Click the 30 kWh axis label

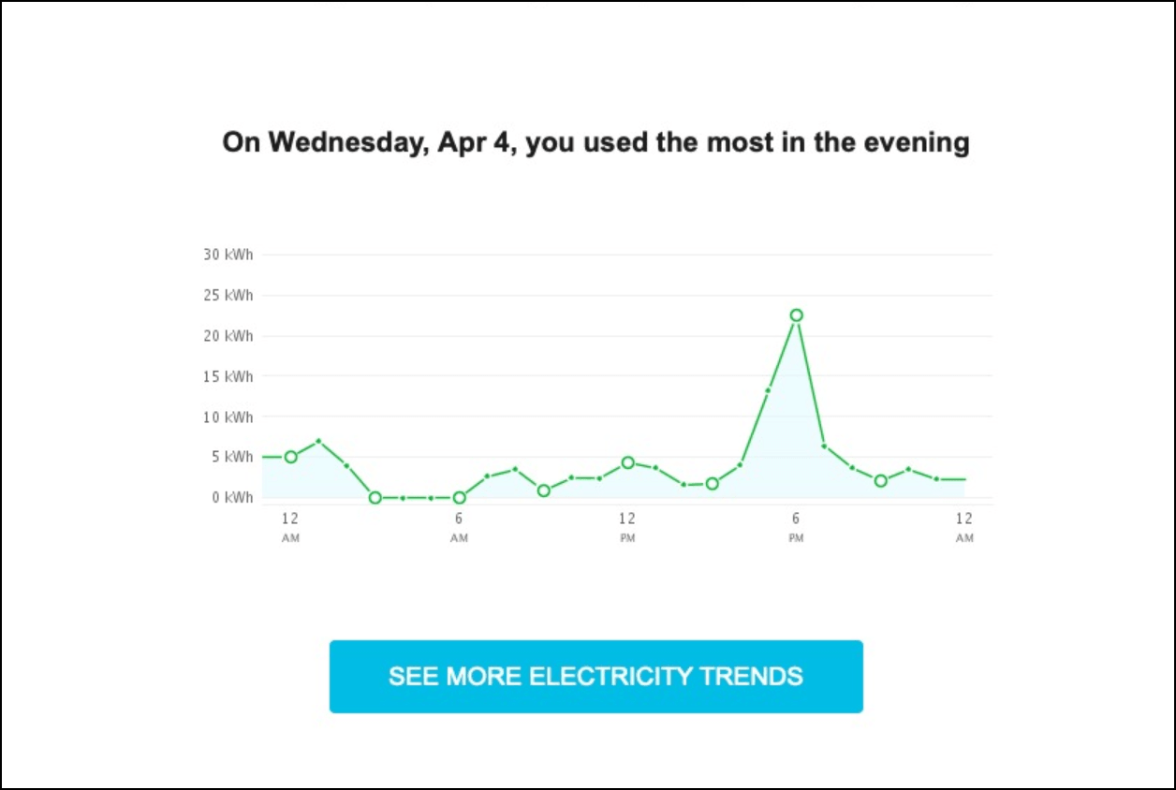coord(228,254)
